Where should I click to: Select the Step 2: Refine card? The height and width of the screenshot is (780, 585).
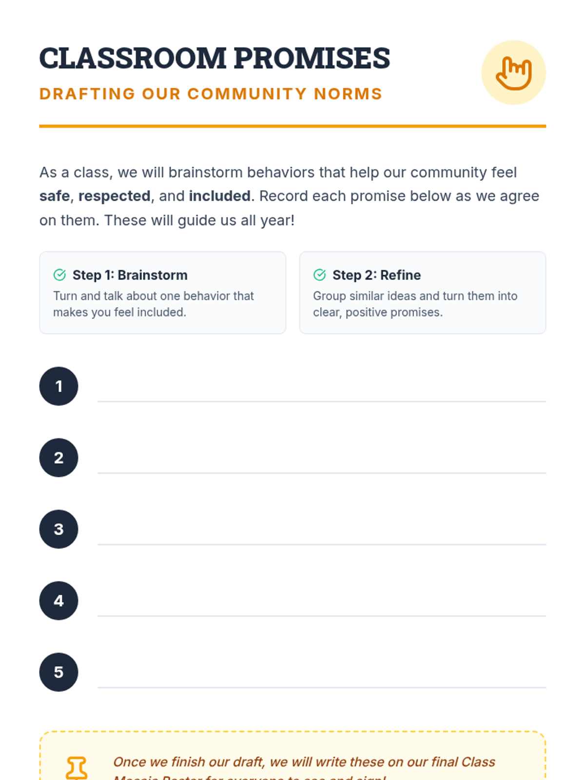point(422,292)
